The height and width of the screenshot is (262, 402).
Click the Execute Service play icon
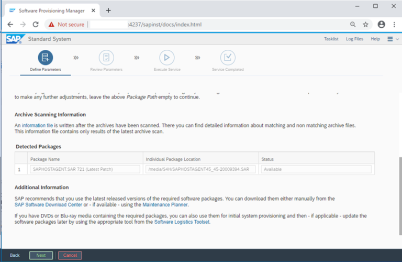[167, 57]
